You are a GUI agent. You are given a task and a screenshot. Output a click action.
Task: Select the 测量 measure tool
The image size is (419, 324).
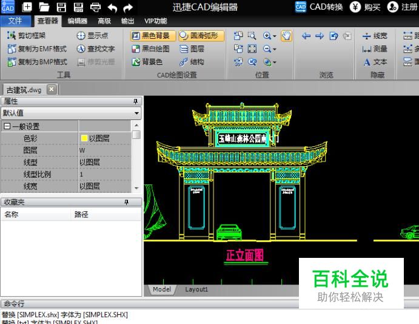coord(375,49)
